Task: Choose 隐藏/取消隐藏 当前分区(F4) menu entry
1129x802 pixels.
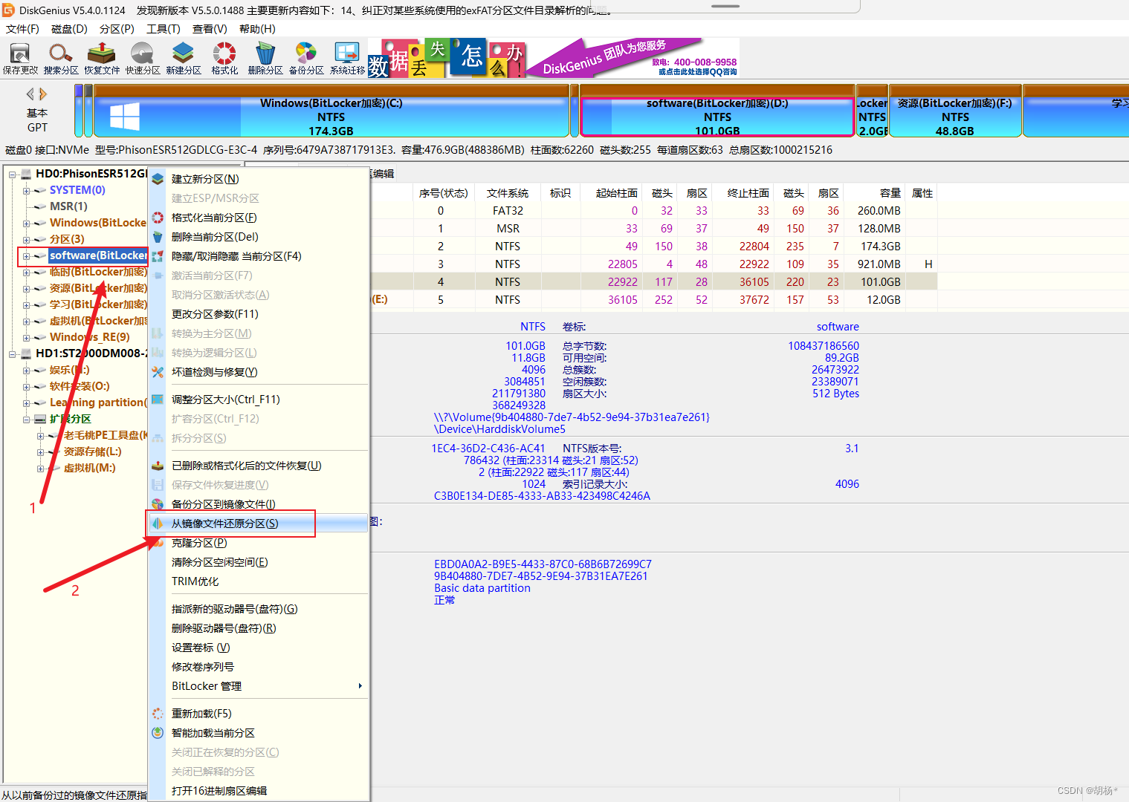Action: (x=259, y=256)
